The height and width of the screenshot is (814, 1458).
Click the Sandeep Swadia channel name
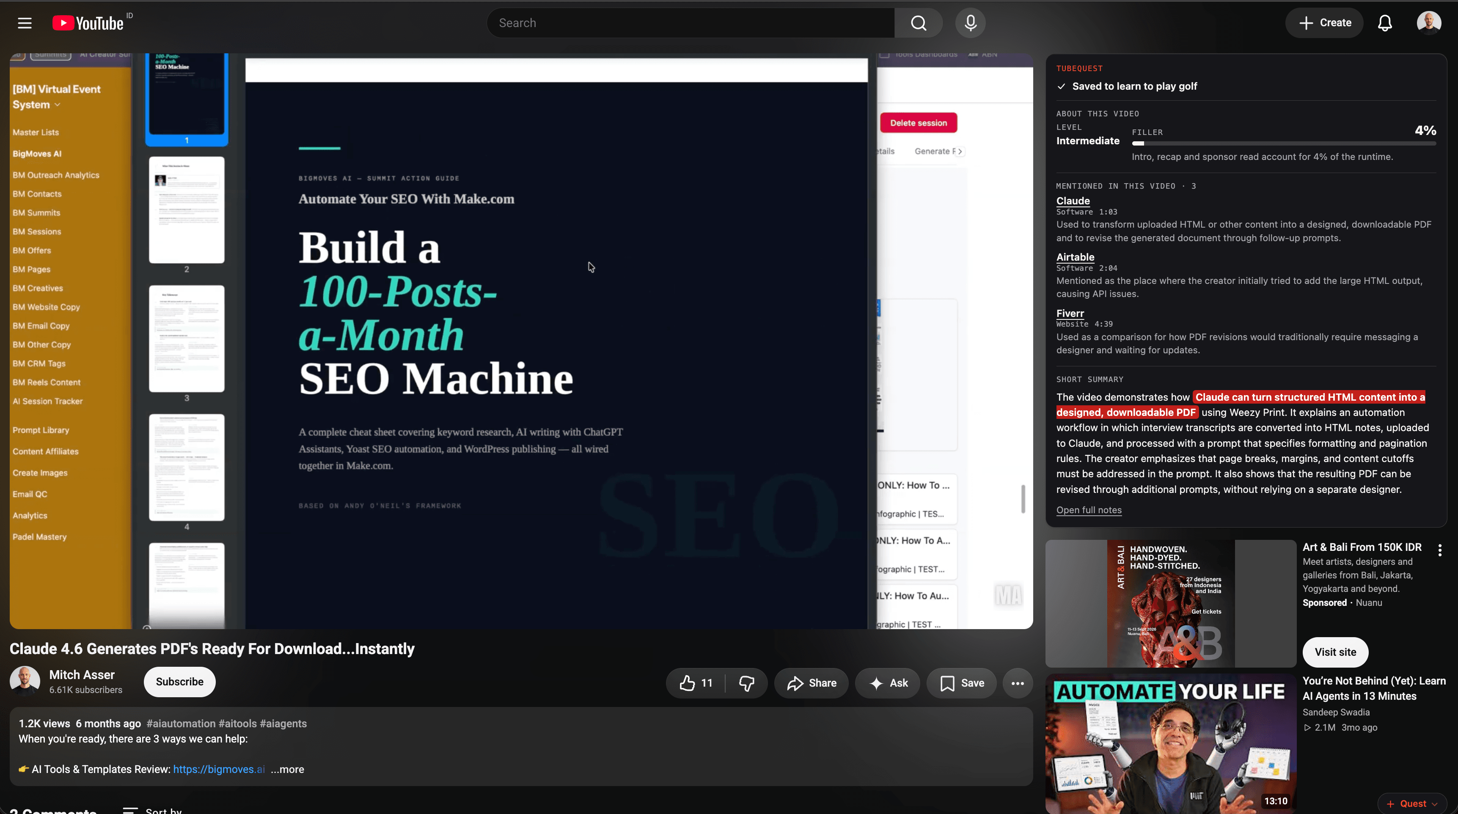[1336, 712]
